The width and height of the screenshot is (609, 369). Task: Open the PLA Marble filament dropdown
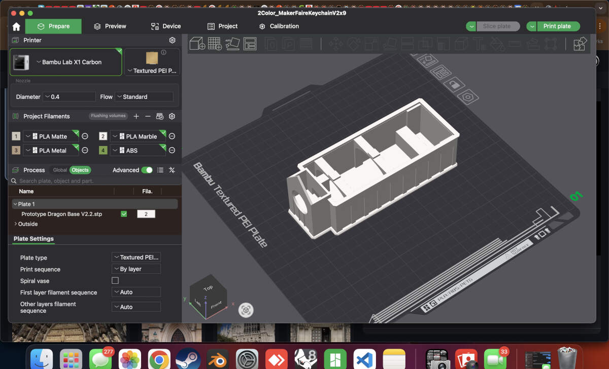(x=138, y=136)
